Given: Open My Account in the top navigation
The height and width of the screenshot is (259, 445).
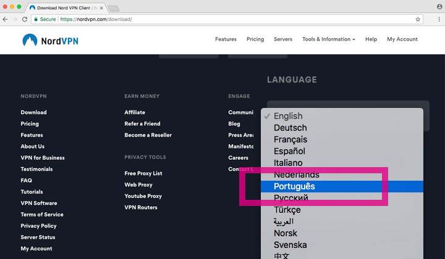Looking at the screenshot, I should (402, 39).
